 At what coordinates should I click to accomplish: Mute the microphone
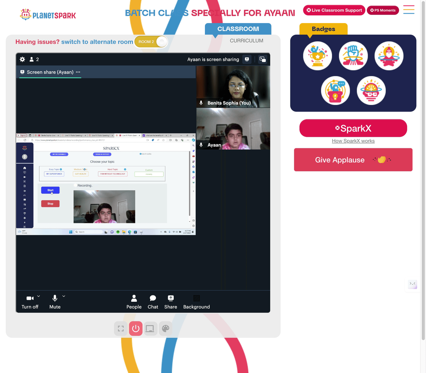point(55,302)
